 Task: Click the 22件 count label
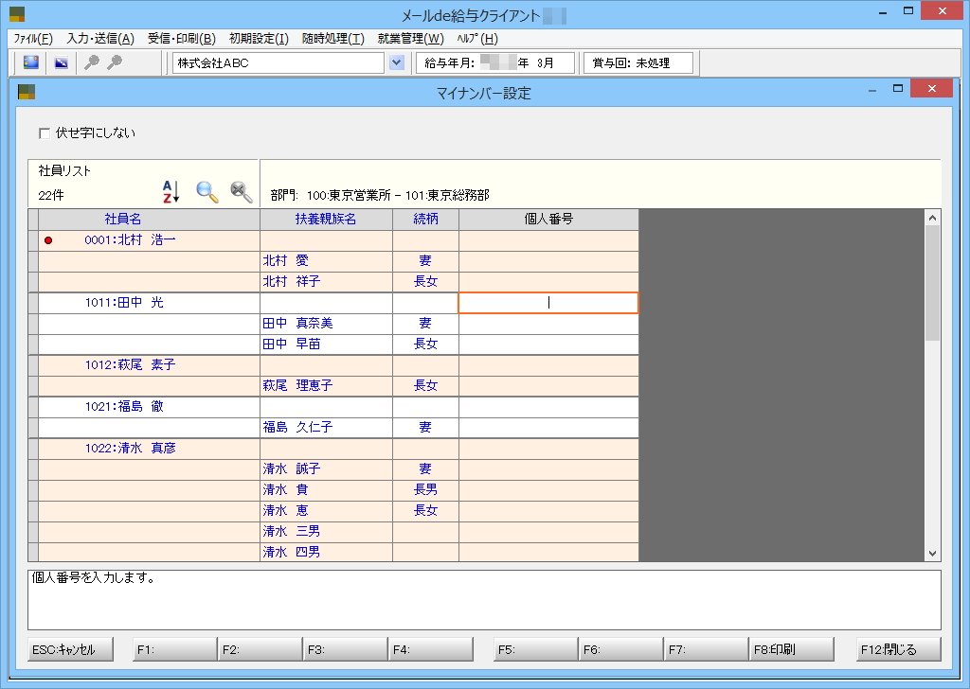point(51,195)
